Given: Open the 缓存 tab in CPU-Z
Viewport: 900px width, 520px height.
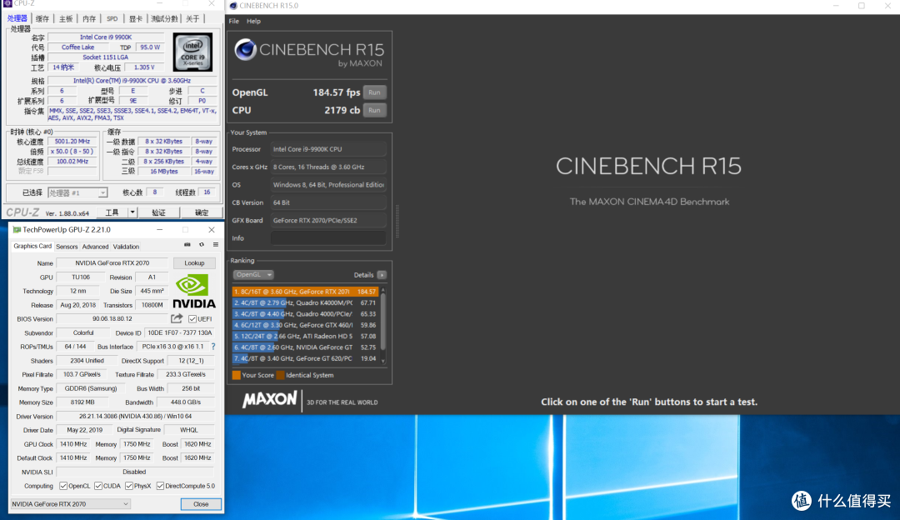Looking at the screenshot, I should click(42, 19).
